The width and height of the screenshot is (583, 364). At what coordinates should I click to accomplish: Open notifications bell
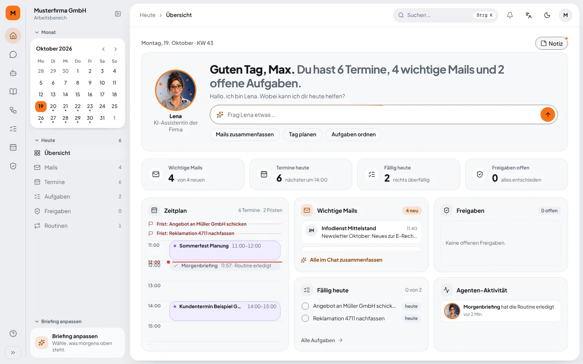click(x=510, y=15)
